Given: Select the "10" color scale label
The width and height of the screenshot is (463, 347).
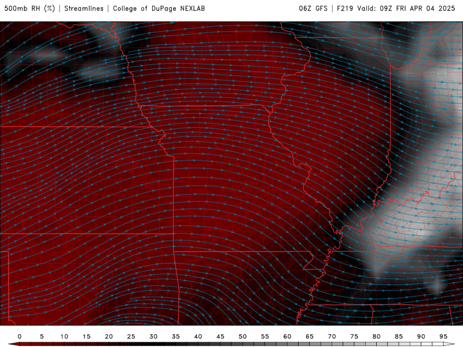Looking at the screenshot, I should (x=64, y=337).
